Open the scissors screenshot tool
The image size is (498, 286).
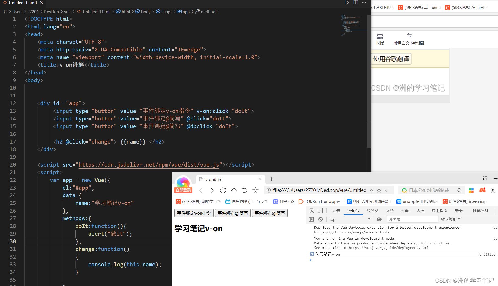[x=493, y=190]
